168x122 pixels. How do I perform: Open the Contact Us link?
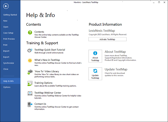40,104
